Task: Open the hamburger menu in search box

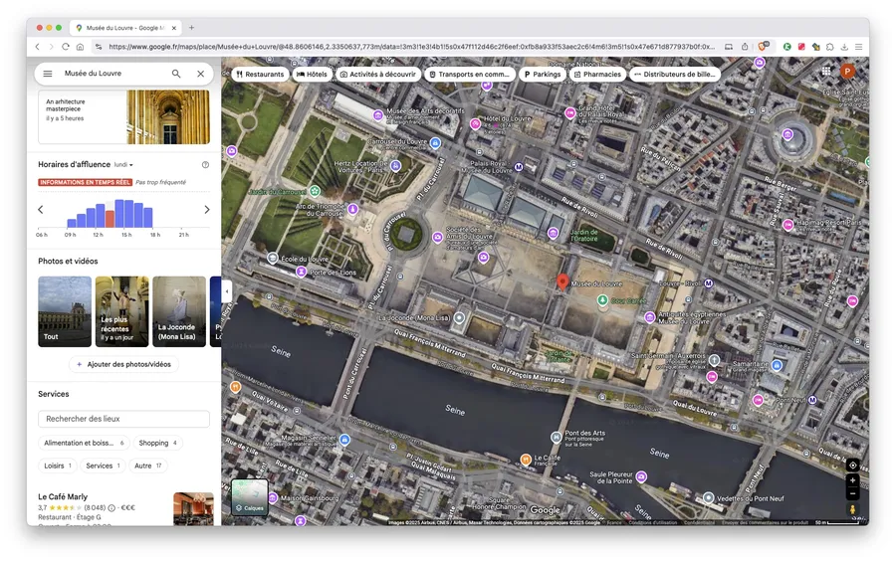Action: point(48,74)
